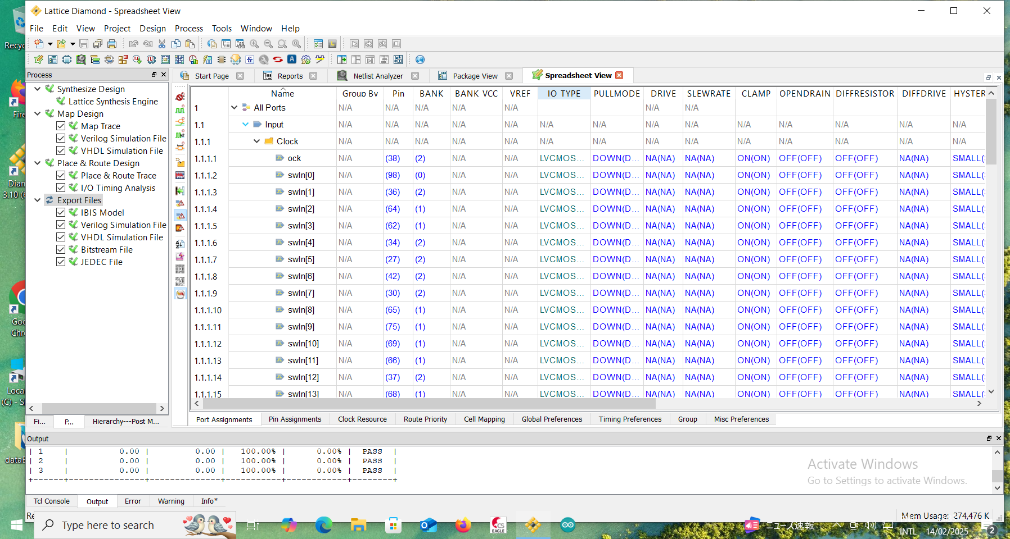Click the prohibit icon atop side toolbar
This screenshot has height=539, width=1010.
click(180, 97)
